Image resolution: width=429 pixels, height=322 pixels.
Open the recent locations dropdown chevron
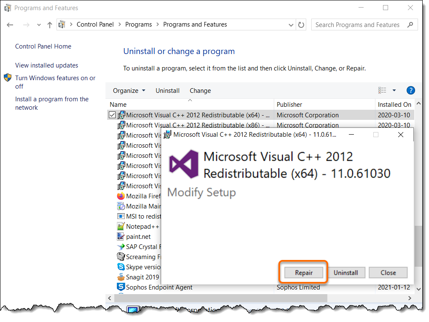click(39, 25)
